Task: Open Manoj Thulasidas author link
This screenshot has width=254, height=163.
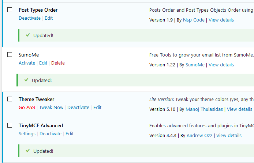Action: point(204,109)
